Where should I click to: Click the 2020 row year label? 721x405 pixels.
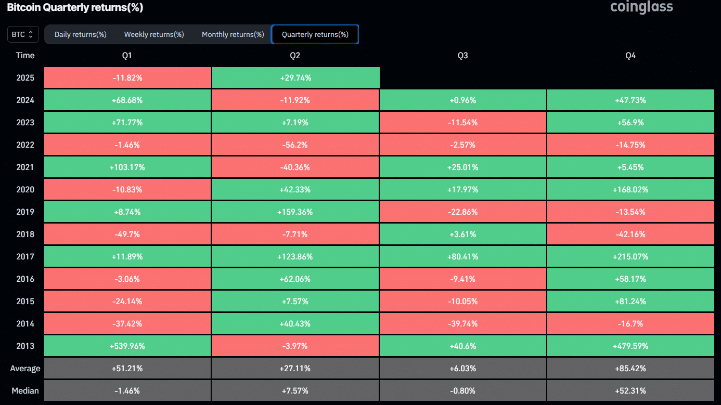(25, 189)
